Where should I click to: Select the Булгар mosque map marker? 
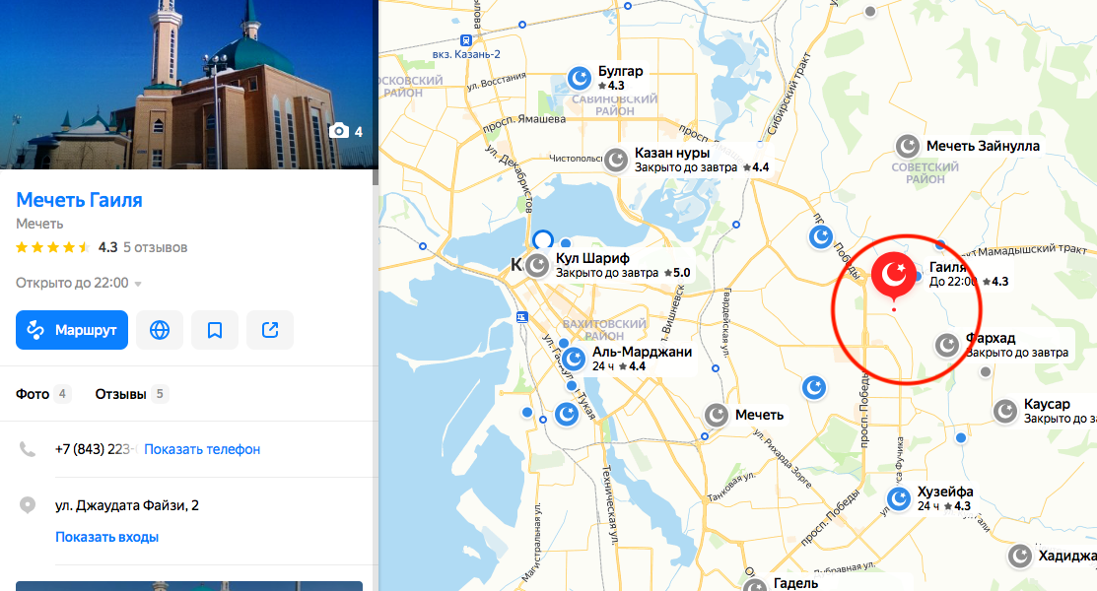pyautogui.click(x=580, y=78)
